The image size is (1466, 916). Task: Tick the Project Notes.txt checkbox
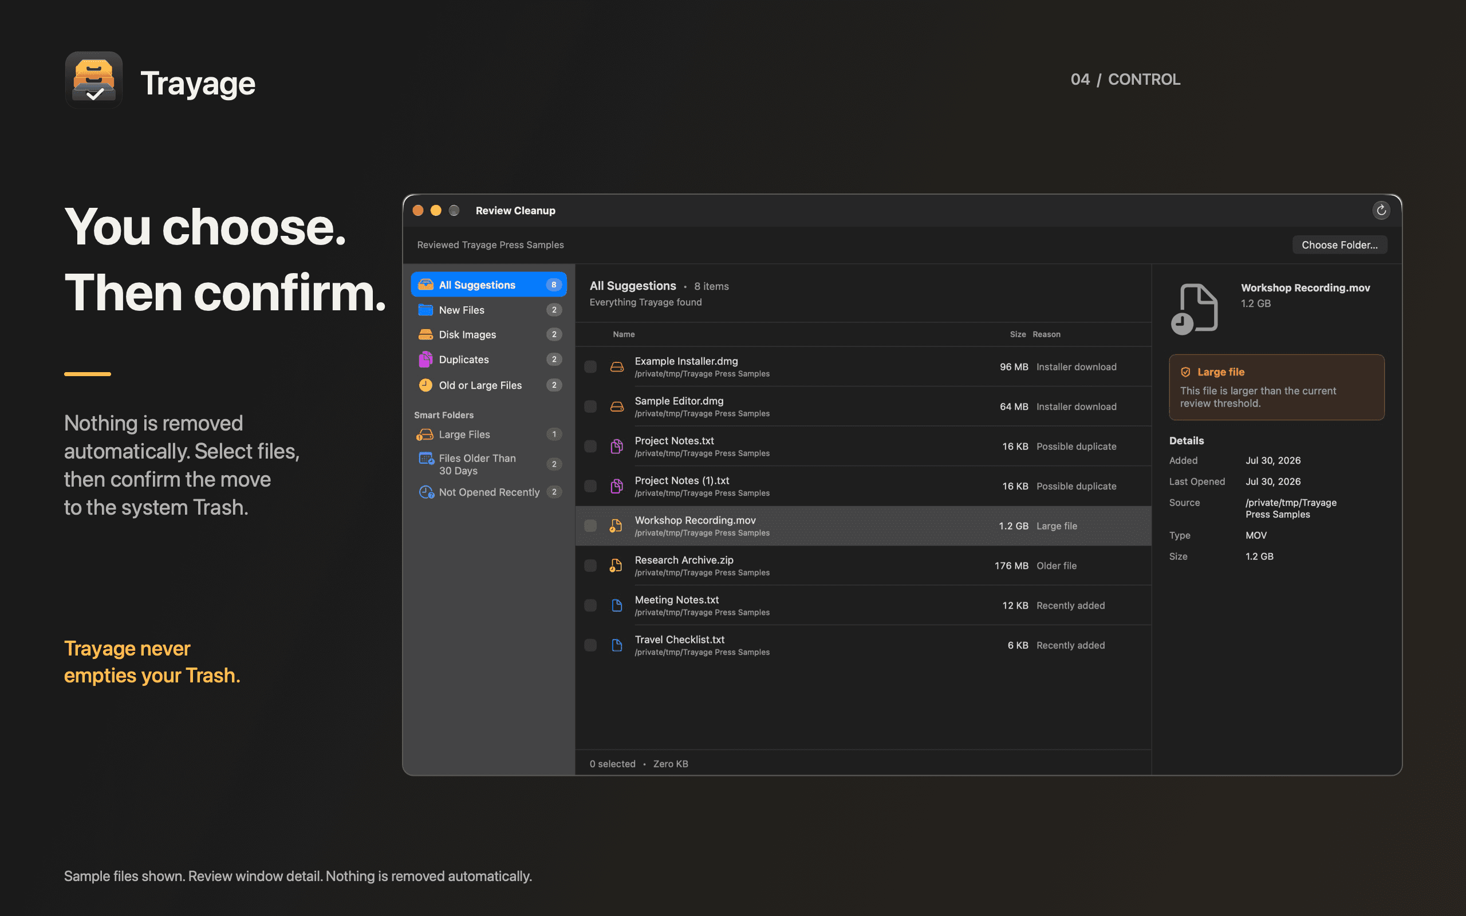590,447
